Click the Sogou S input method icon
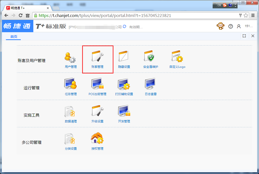The height and width of the screenshot is (174, 259). point(225,5)
